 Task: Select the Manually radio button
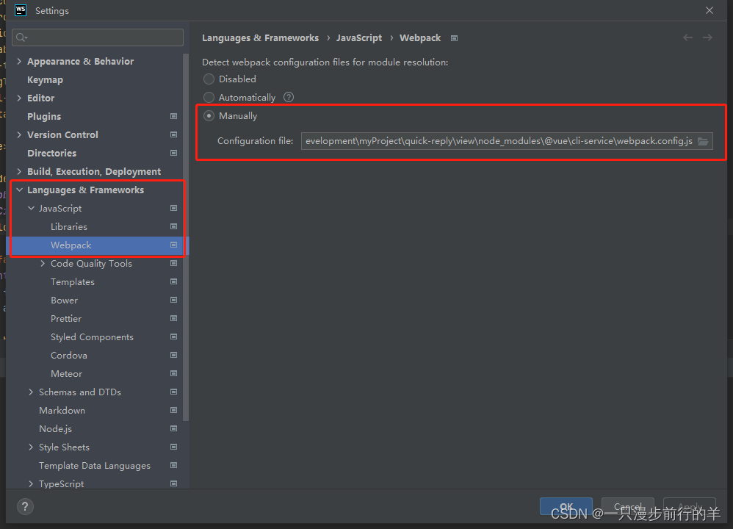(209, 115)
